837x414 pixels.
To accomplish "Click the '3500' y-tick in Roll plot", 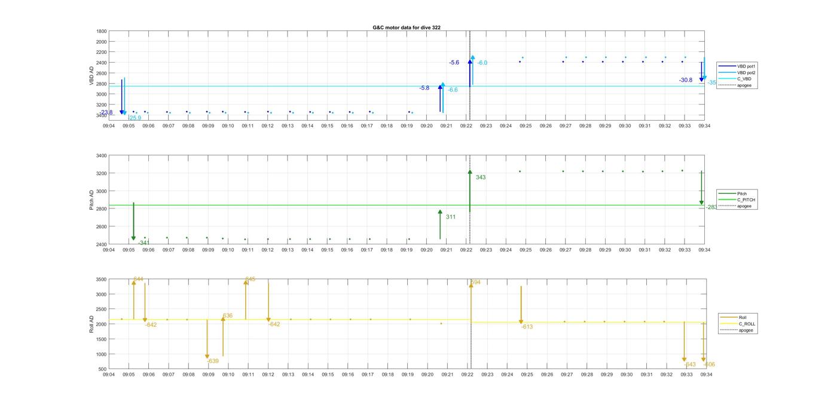I will (x=102, y=280).
